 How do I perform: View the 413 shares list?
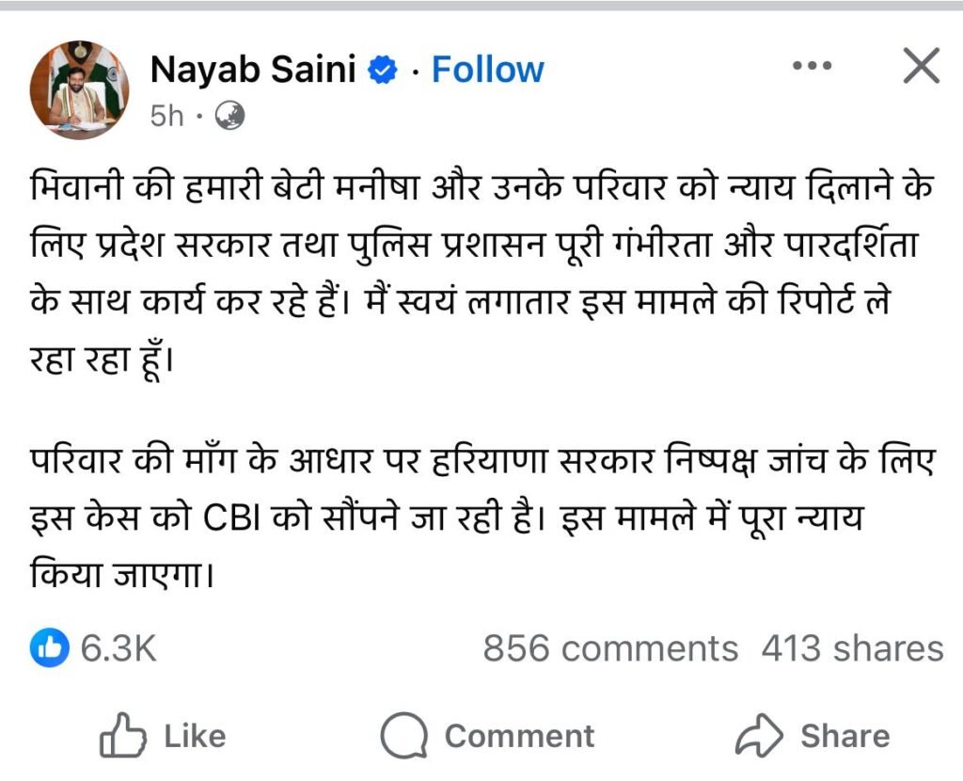(851, 648)
